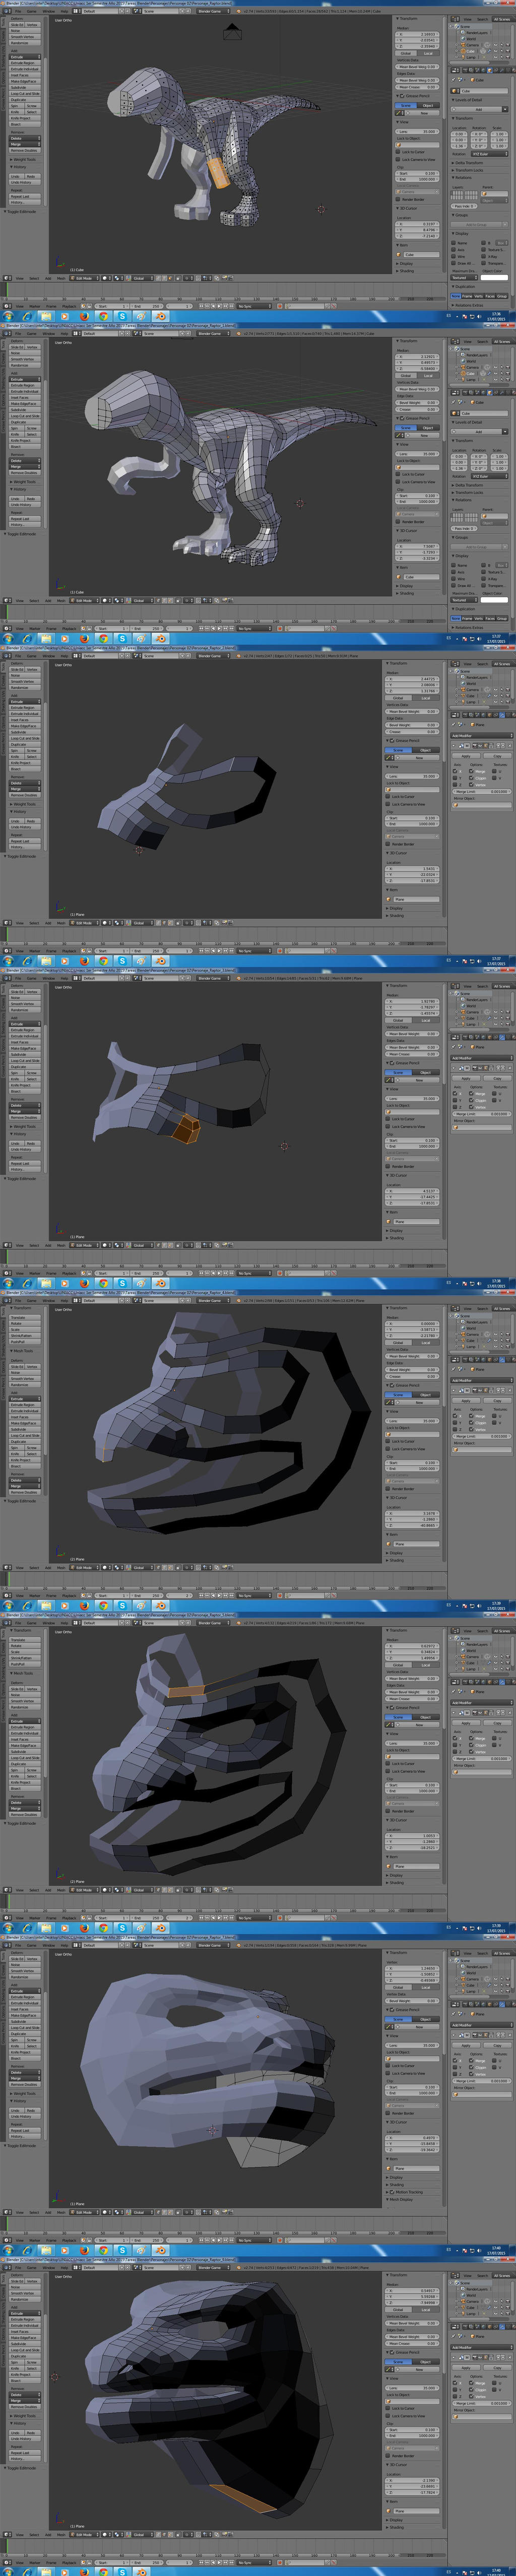Click Chrome icon in top screenshot's taskbar
The image size is (516, 2576).
point(104,316)
